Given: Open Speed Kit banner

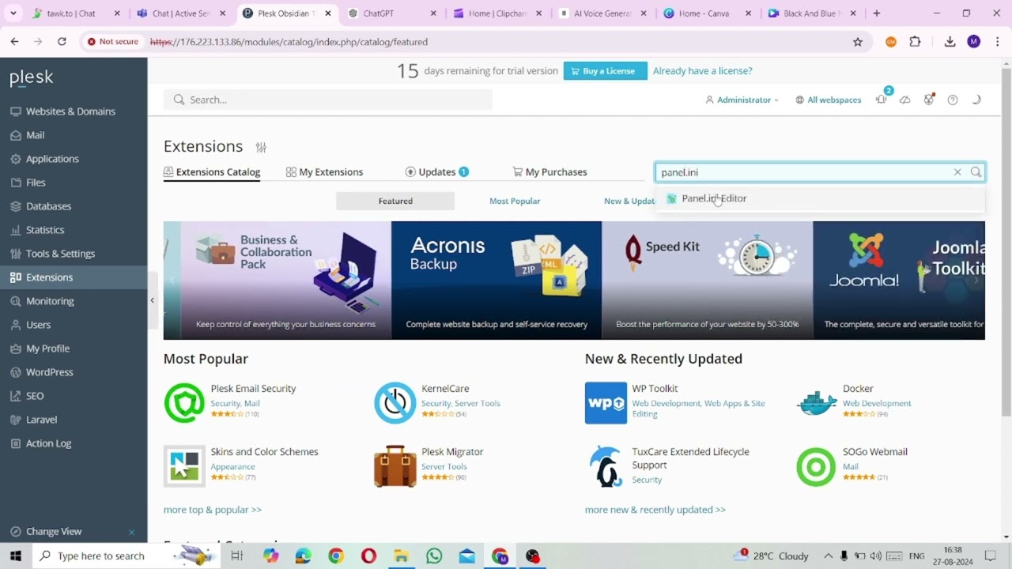Looking at the screenshot, I should click(x=708, y=281).
